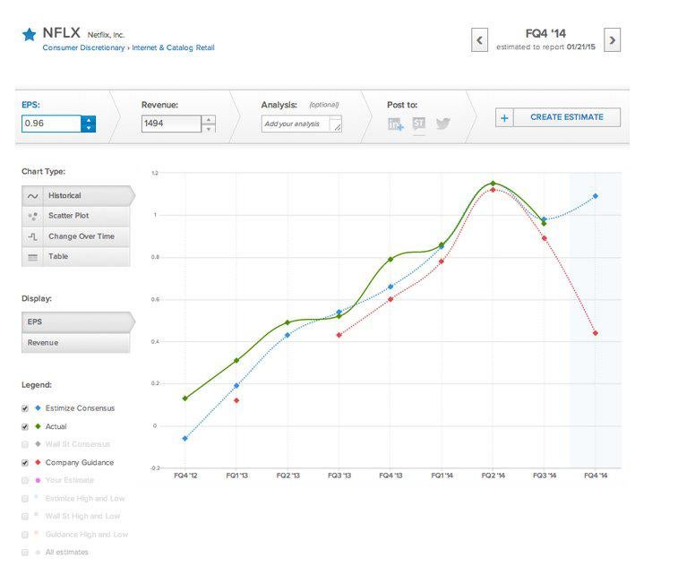This screenshot has width=695, height=583.
Task: Toggle the Your Estimate checkbox
Action: pos(25,481)
